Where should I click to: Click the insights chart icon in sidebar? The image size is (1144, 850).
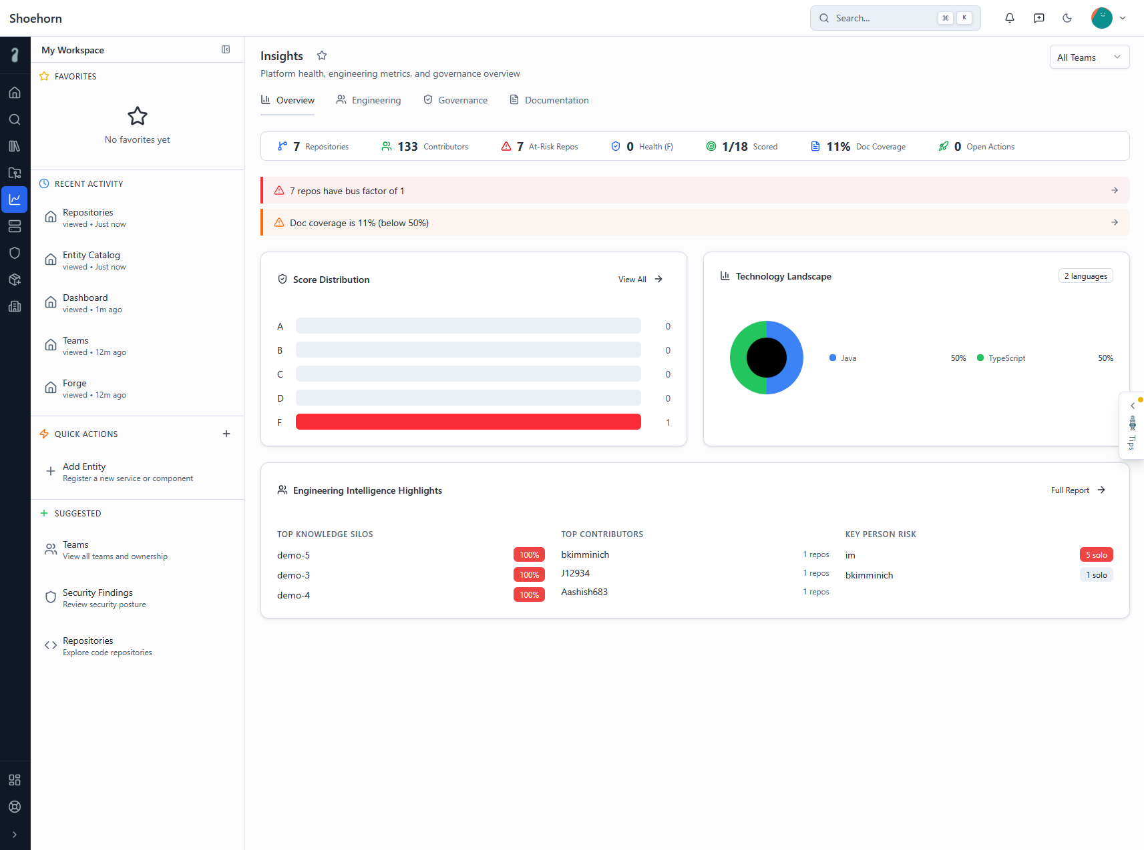coord(15,199)
